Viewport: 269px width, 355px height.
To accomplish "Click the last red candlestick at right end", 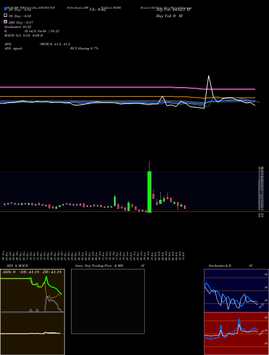I will click(185, 207).
